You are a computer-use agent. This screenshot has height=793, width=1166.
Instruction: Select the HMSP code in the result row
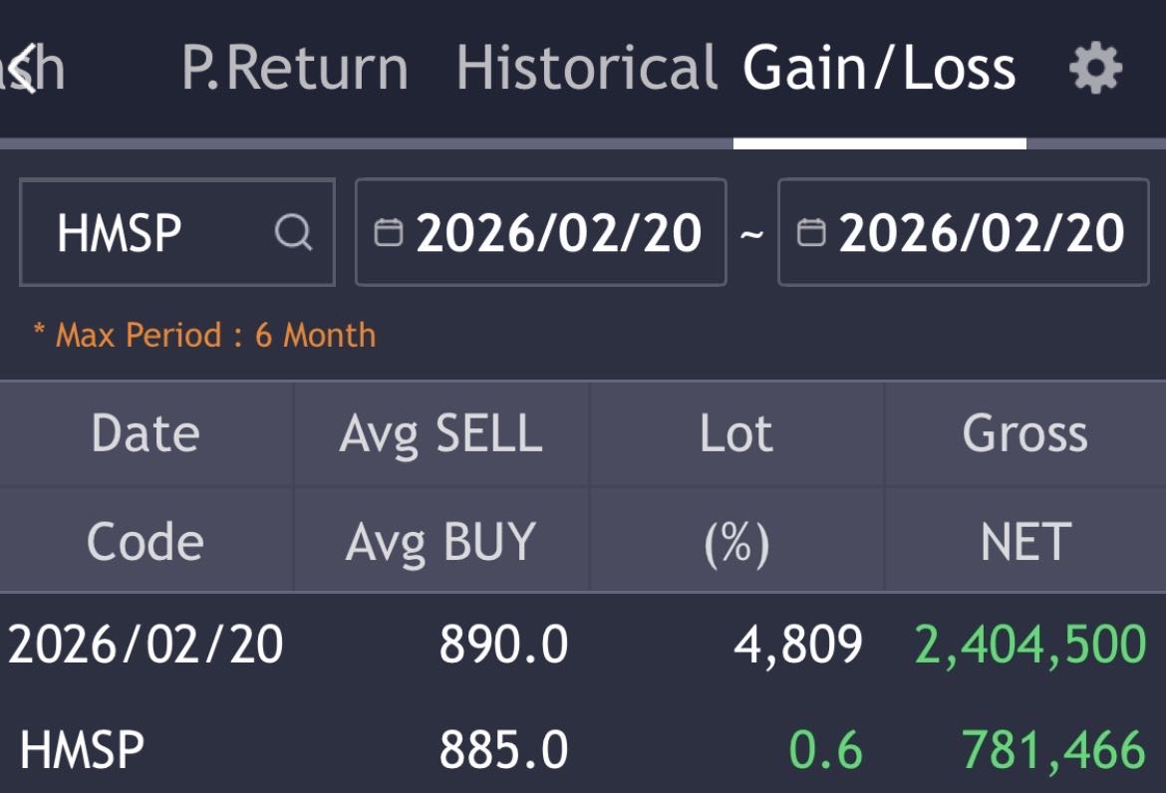pos(82,750)
